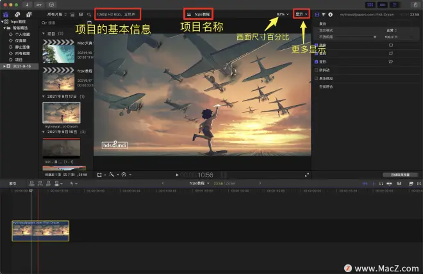Image resolution: width=423 pixels, height=274 pixels.
Task: Click the browser search magnifier icon
Action: (89, 15)
